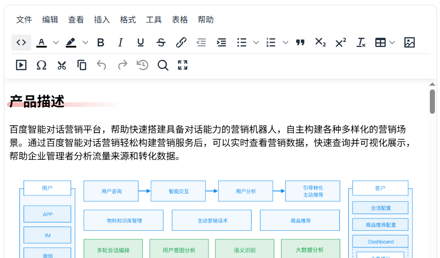Decrease indent of the paragraph
Screen dimensions: 440x258
pos(201,43)
